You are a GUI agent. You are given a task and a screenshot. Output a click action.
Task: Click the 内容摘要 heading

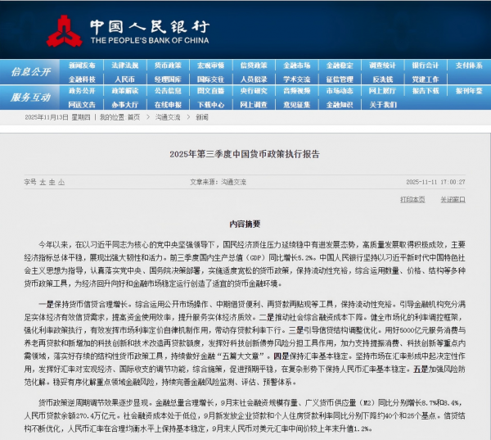click(245, 224)
